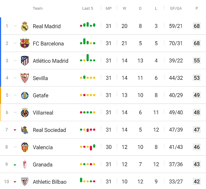The height and width of the screenshot is (189, 206).
Task: Click the Villarreal club badge
Action: 25,113
